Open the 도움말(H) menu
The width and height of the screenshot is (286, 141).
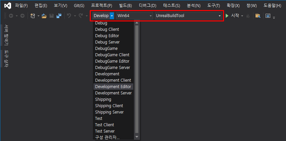[x=272, y=6]
